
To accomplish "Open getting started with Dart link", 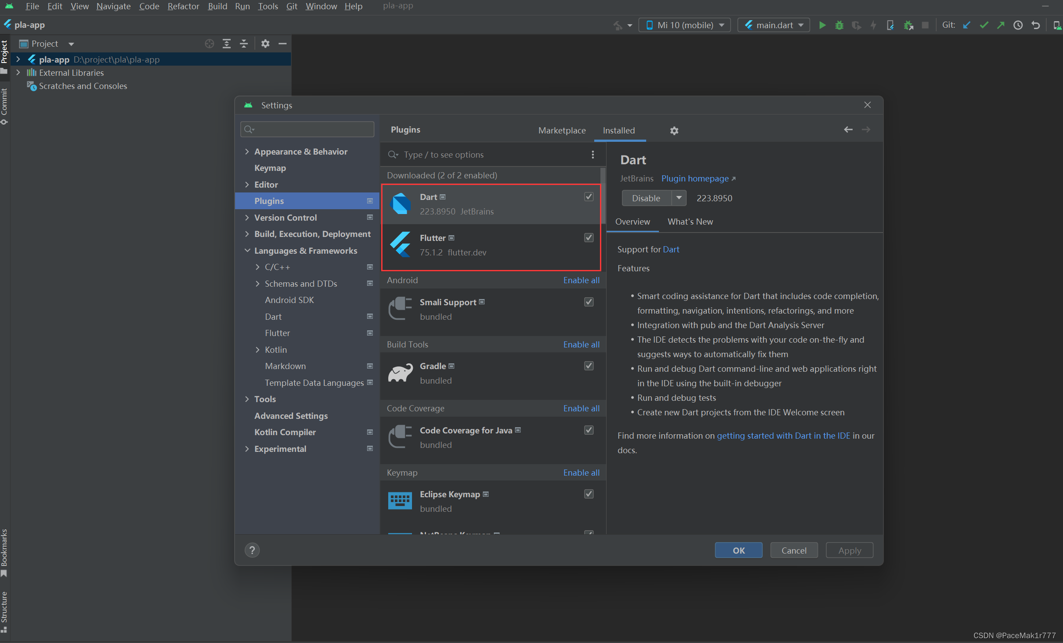I will tap(783, 436).
